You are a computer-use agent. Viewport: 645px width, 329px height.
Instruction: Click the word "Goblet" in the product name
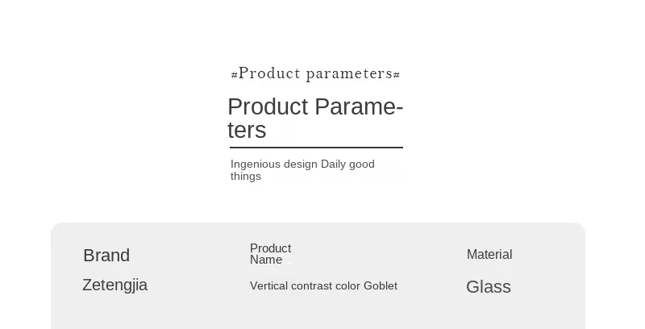tap(381, 285)
